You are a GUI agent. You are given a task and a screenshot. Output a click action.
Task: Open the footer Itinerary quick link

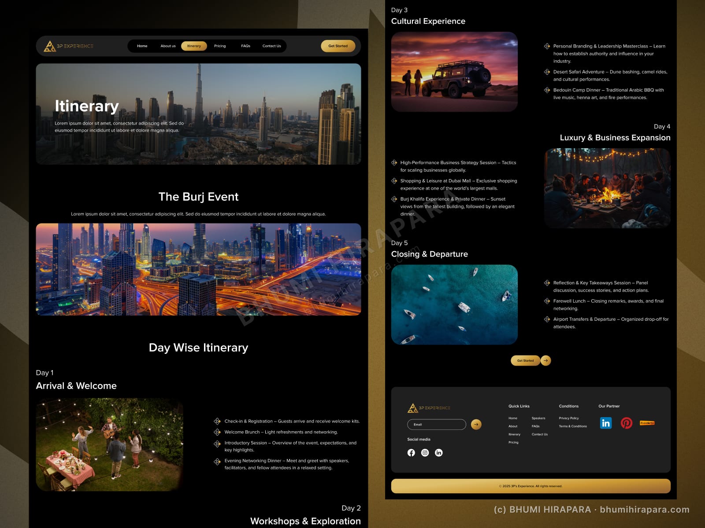(514, 434)
